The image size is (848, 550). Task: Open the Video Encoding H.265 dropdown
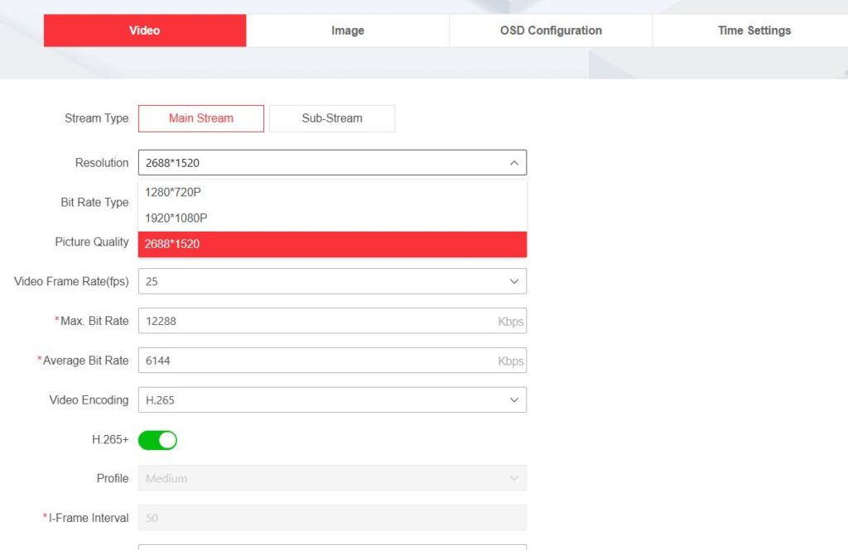[323, 400]
